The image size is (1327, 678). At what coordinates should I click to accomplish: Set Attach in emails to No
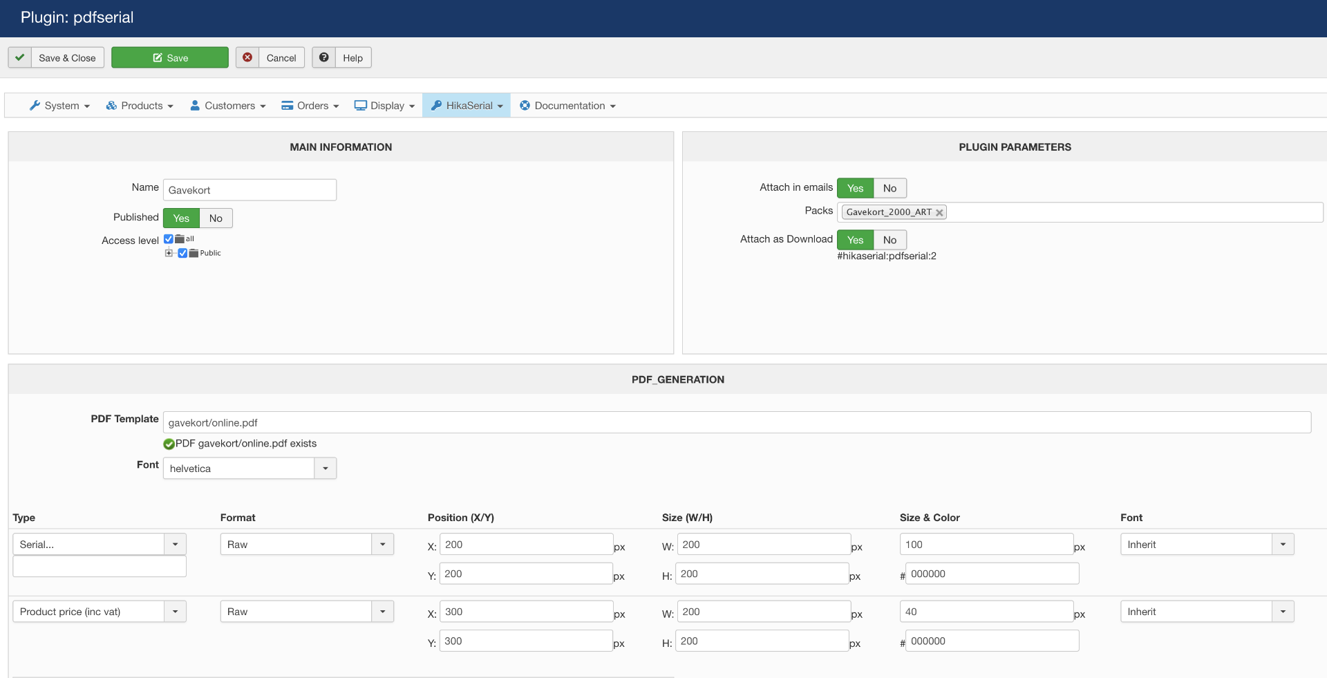890,188
